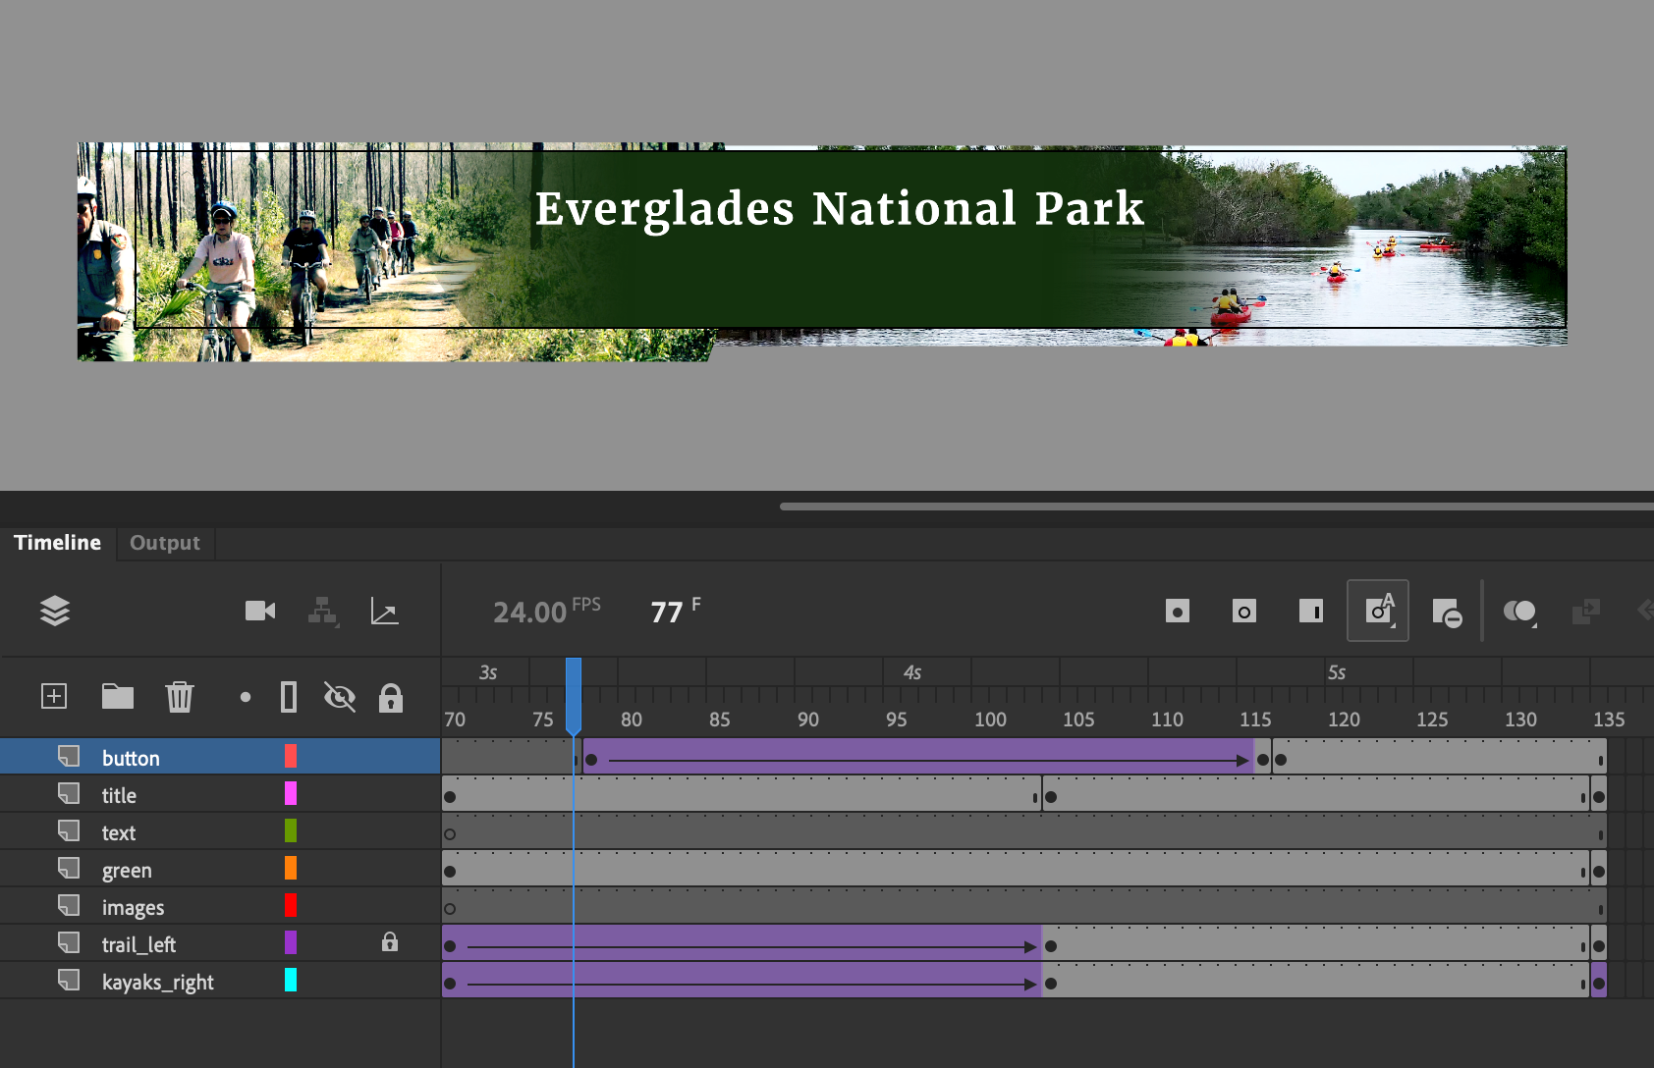Click the blue playhead marker
The width and height of the screenshot is (1654, 1068).
point(574,695)
